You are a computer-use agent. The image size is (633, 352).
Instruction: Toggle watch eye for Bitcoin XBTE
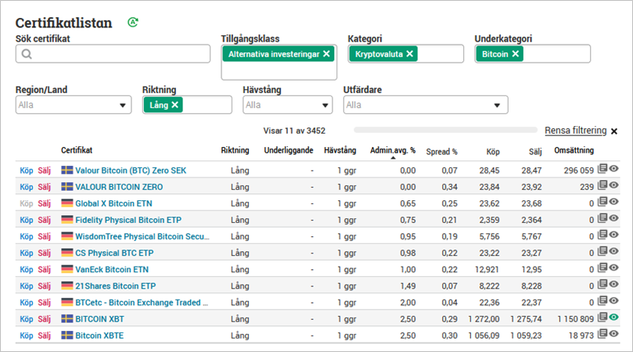point(613,334)
